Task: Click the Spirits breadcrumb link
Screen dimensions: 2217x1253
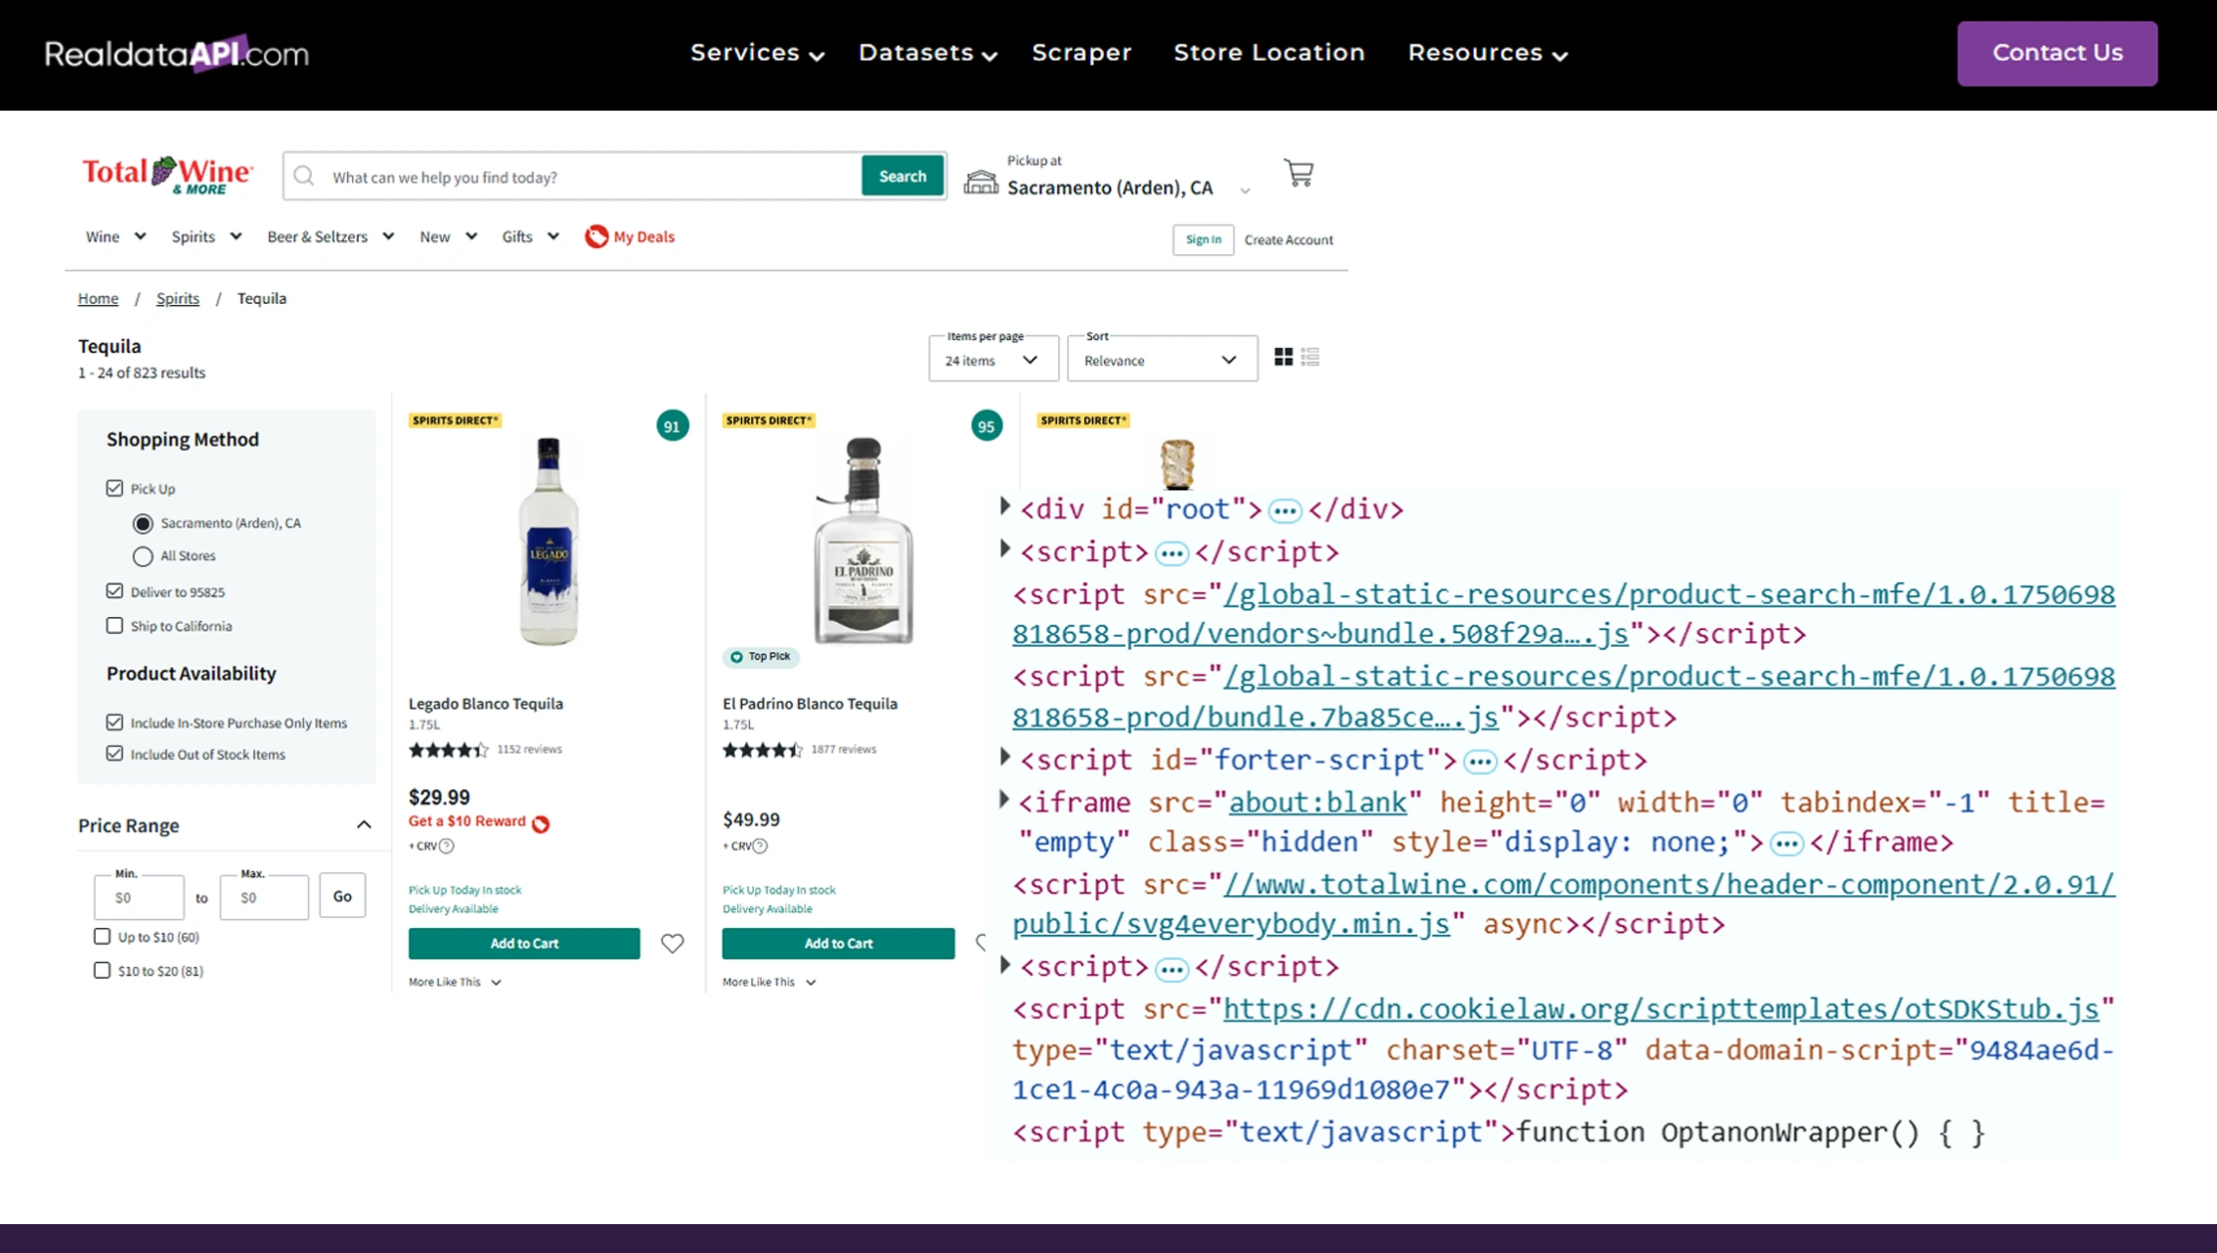Action: (x=178, y=298)
